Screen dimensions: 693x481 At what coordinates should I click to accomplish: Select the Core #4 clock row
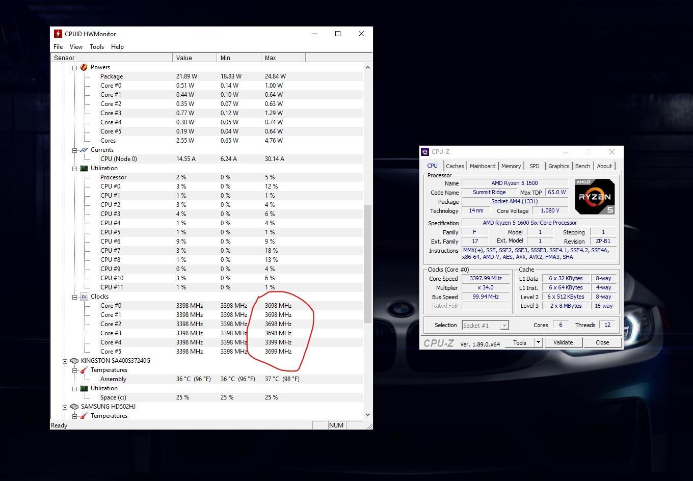click(231, 342)
